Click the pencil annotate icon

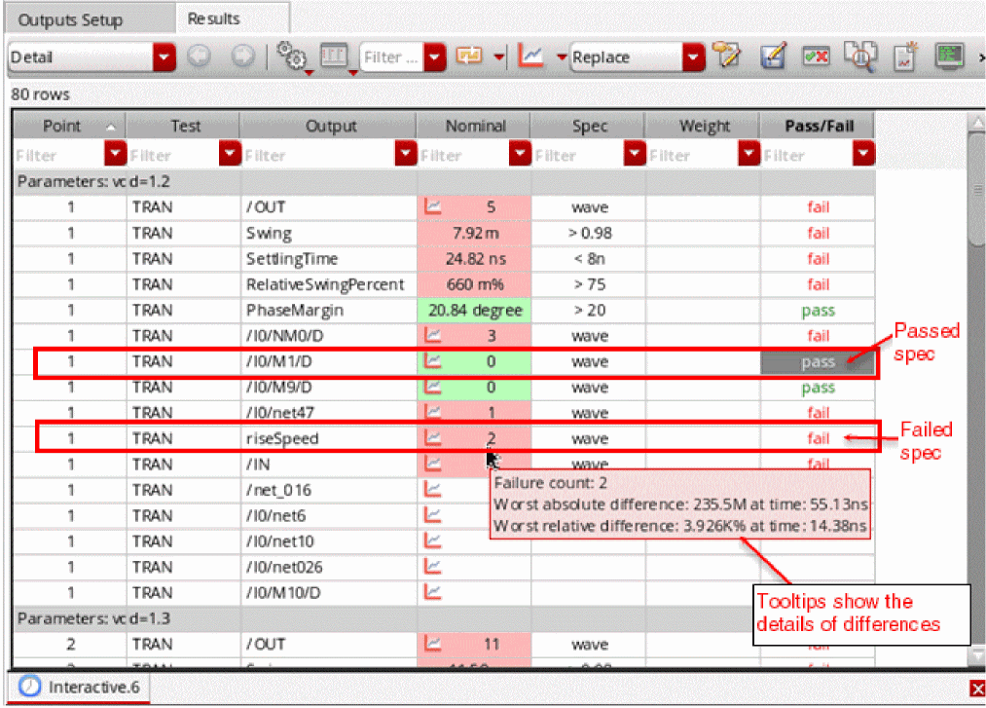pyautogui.click(x=727, y=56)
